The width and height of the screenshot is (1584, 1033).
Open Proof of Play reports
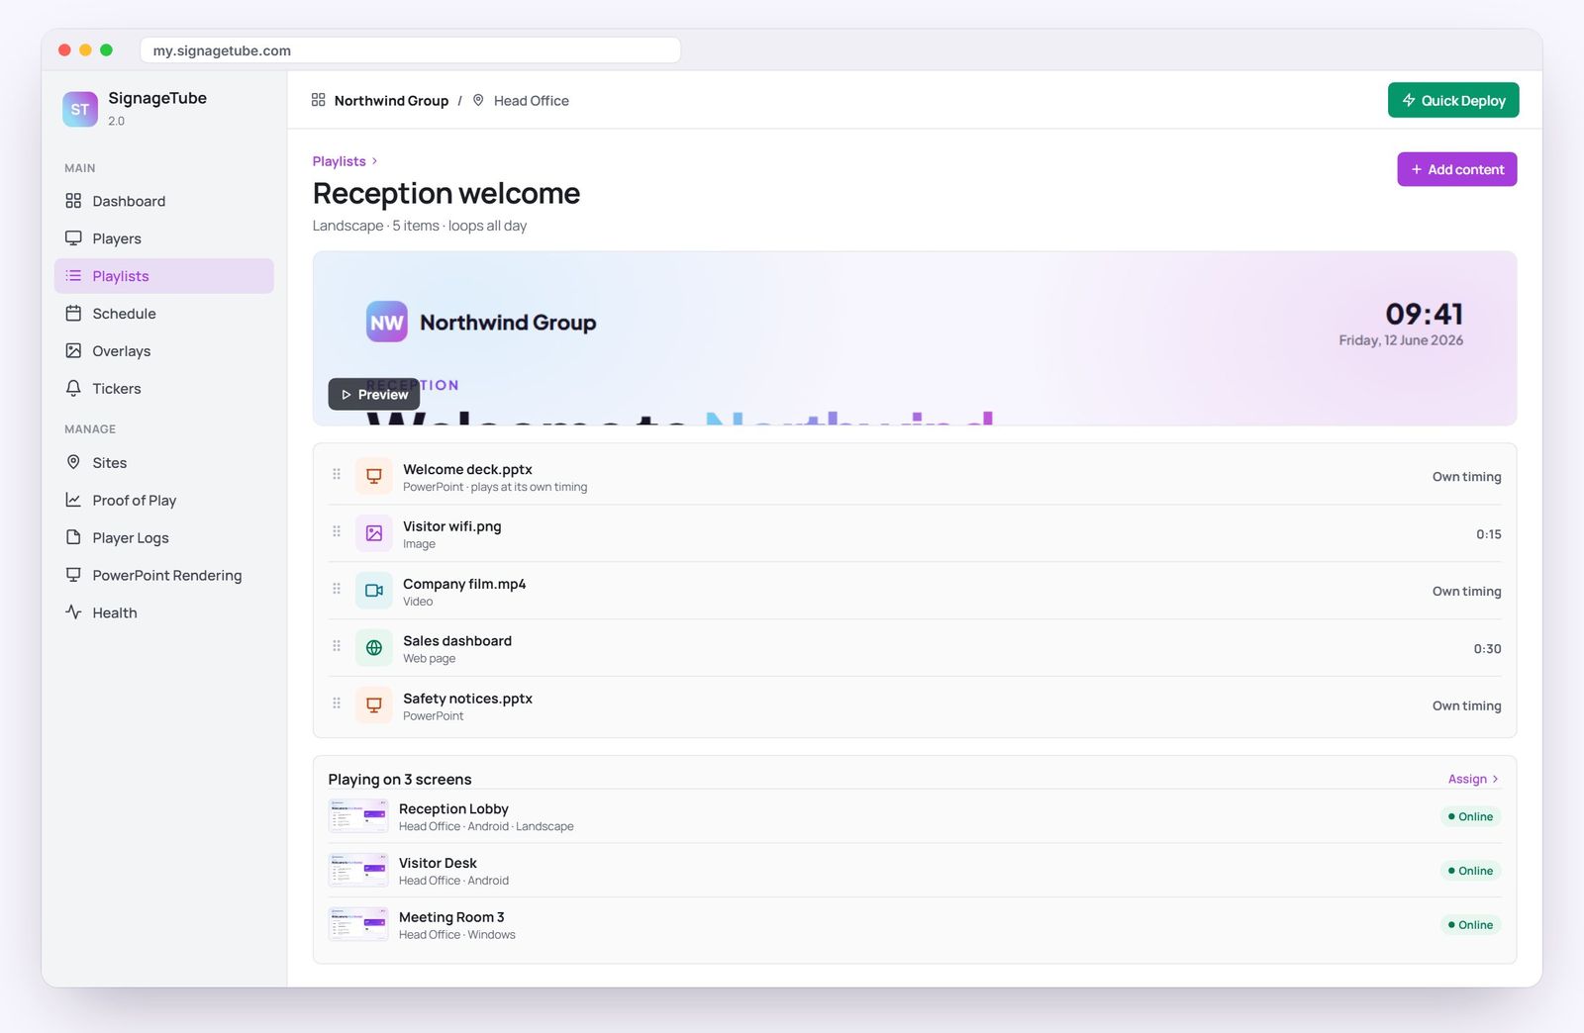[x=164, y=501]
